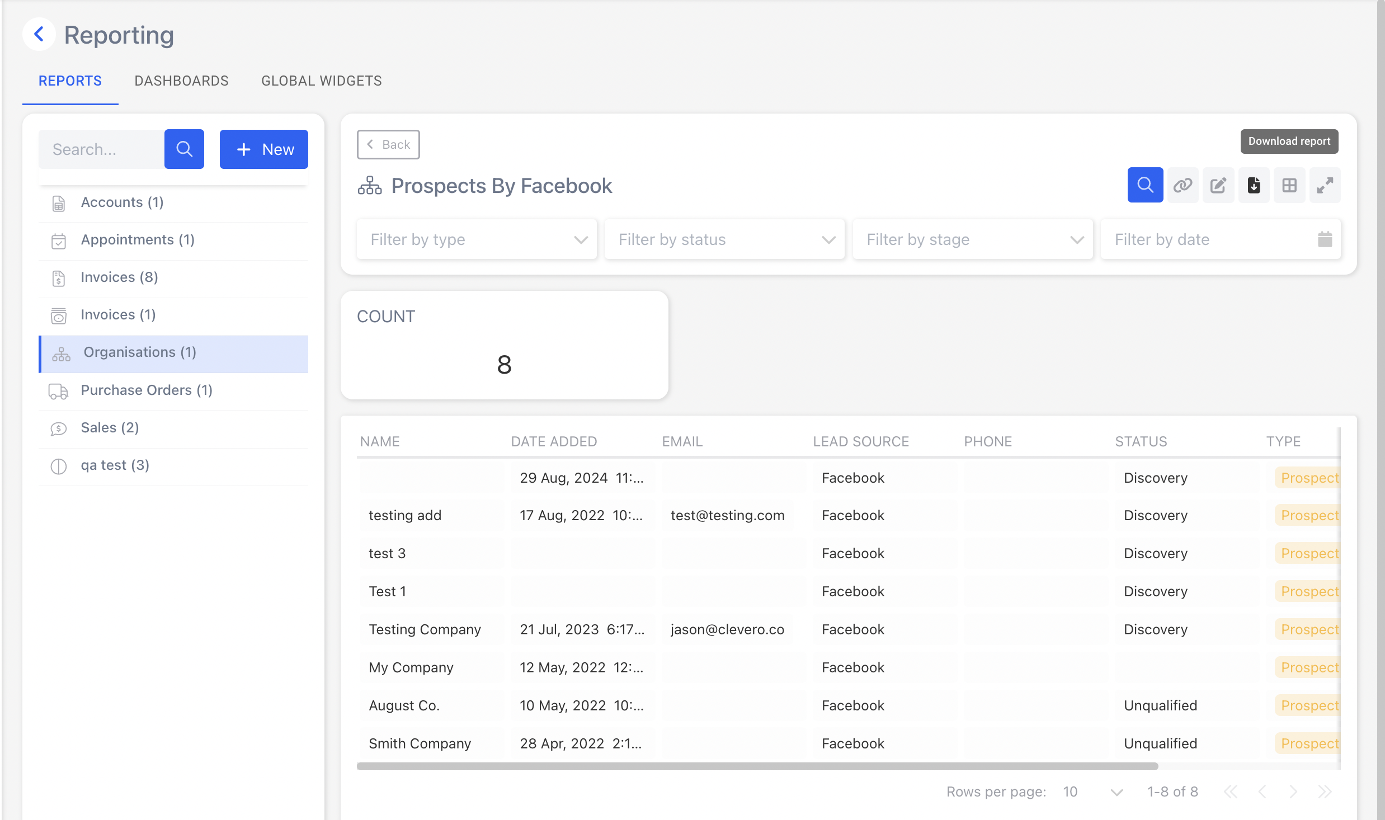The image size is (1385, 820).
Task: Click the Sales dollar-bubble icon
Action: (x=59, y=429)
